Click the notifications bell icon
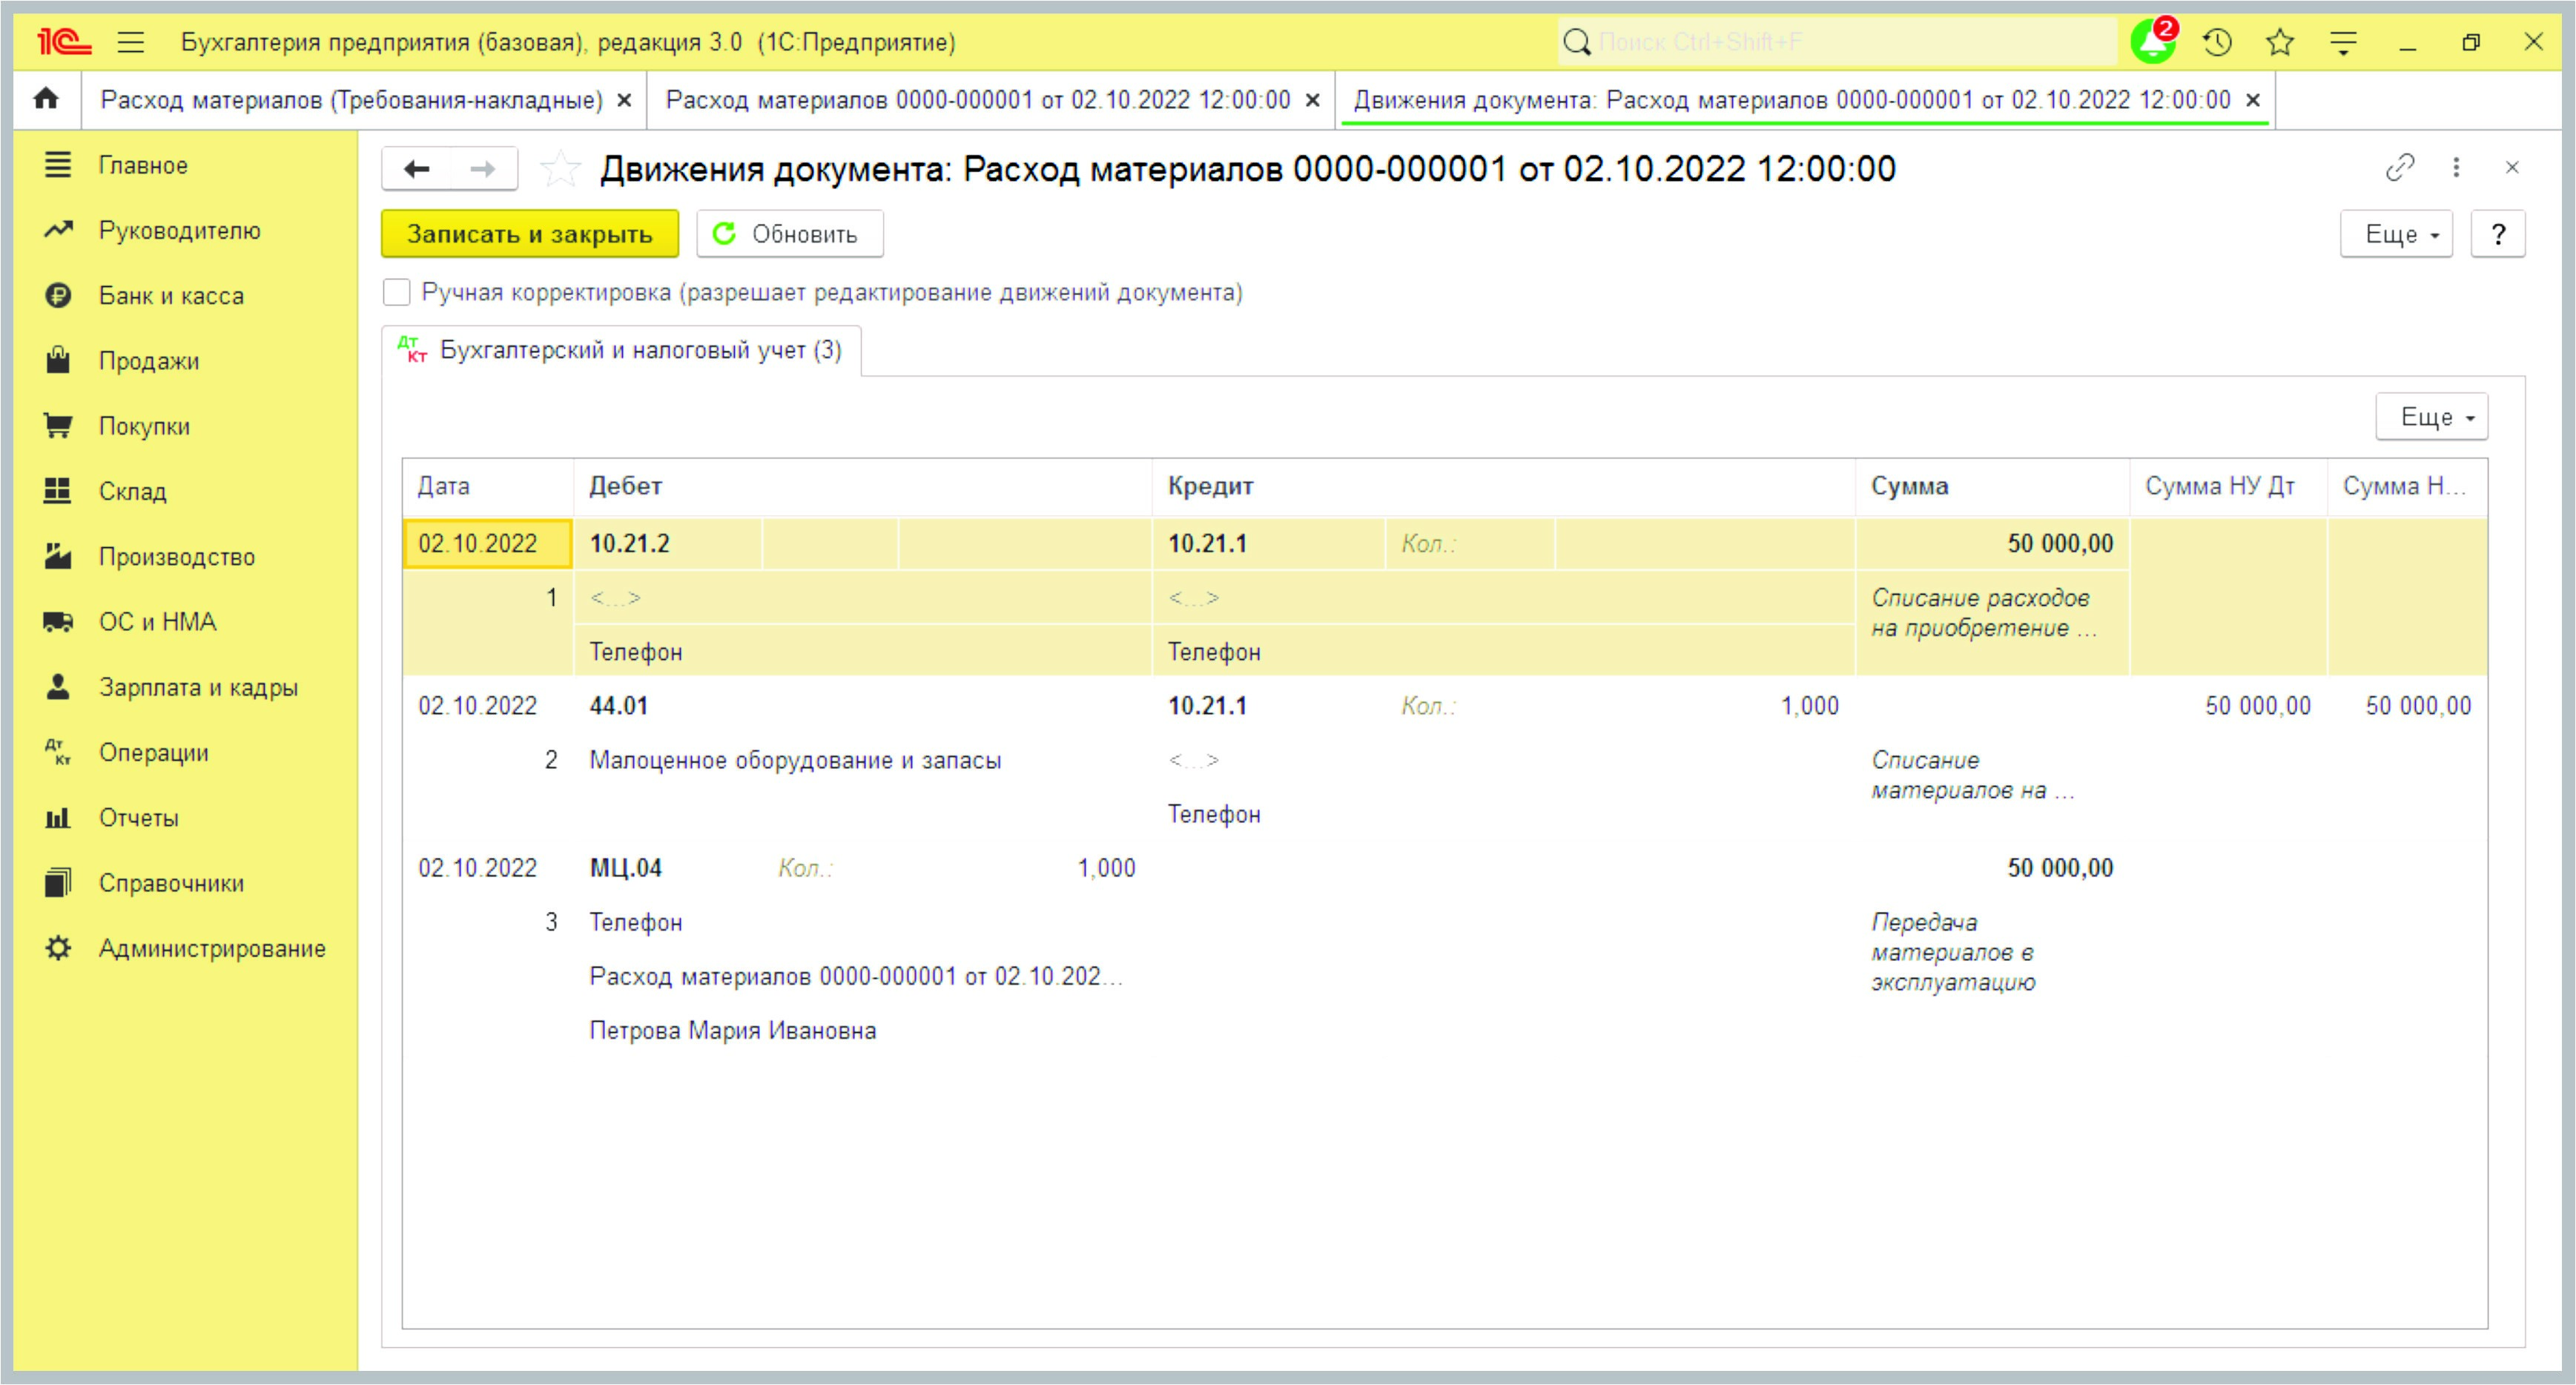Viewport: 2576px width, 1385px height. click(x=2152, y=42)
